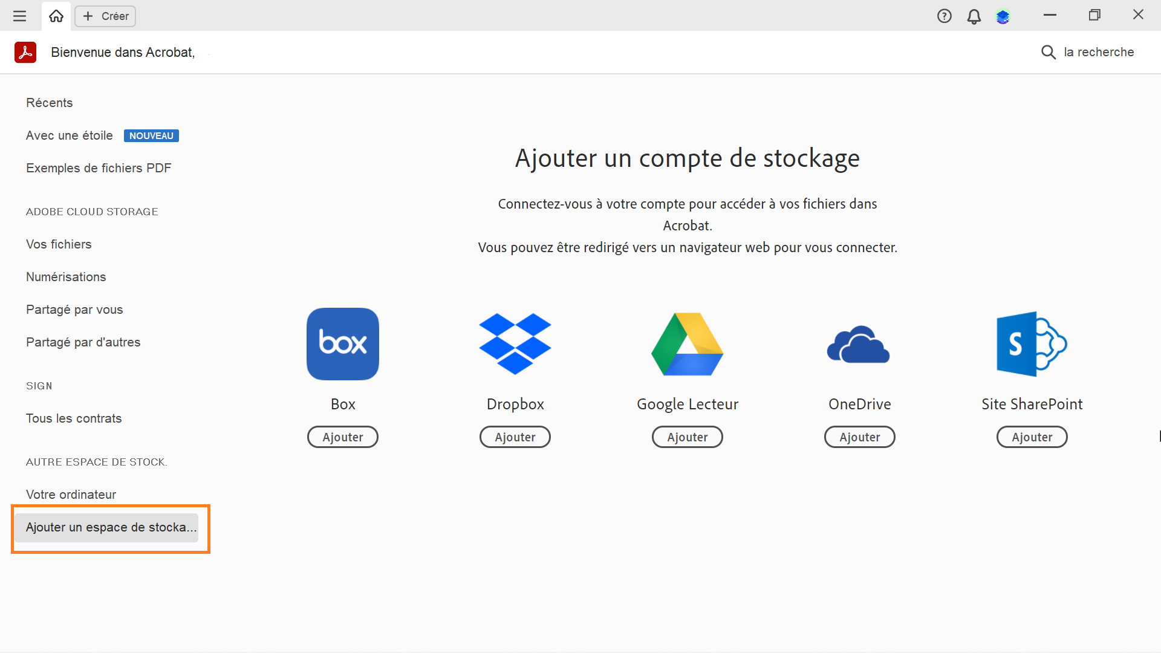1161x653 pixels.
Task: Open Vos fichiers section
Action: 59,244
